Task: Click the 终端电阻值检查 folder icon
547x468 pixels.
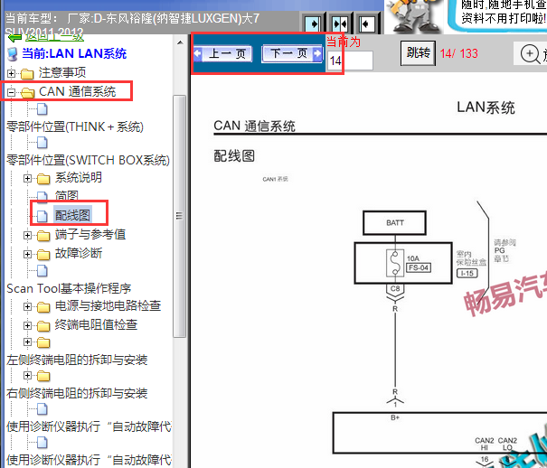Action: [x=43, y=326]
